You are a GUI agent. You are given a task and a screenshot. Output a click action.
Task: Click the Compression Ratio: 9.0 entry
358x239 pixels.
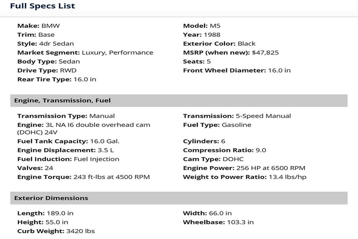[x=224, y=150]
